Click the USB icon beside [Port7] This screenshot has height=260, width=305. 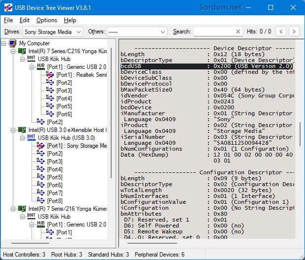tap(41, 193)
